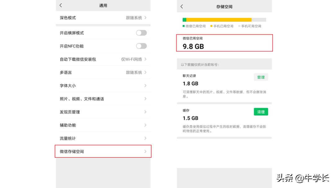Expand the 多语言 chevron arrow
Image resolution: width=335 pixels, height=188 pixels.
coord(146,72)
